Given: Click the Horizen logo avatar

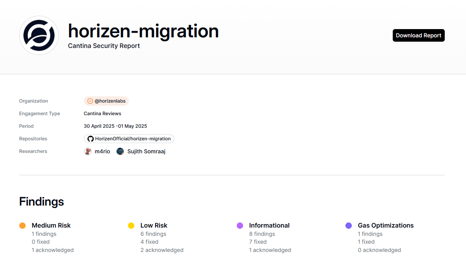Looking at the screenshot, I should [39, 35].
